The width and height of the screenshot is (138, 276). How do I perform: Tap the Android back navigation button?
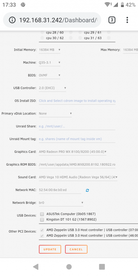pos(36,267)
